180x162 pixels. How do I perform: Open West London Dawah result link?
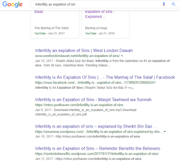pos(84,51)
